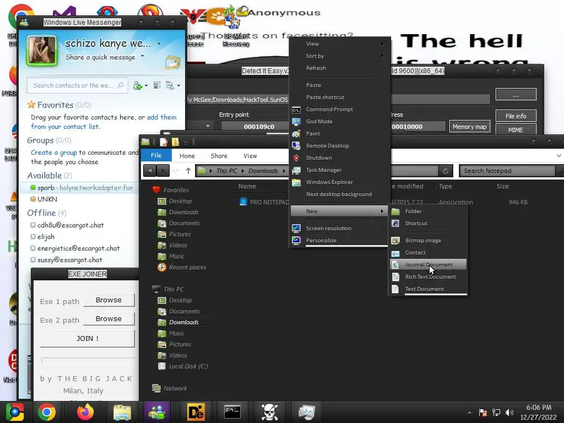The image size is (564, 423).
Task: Select Rich Text Document icon
Action: pyautogui.click(x=395, y=277)
